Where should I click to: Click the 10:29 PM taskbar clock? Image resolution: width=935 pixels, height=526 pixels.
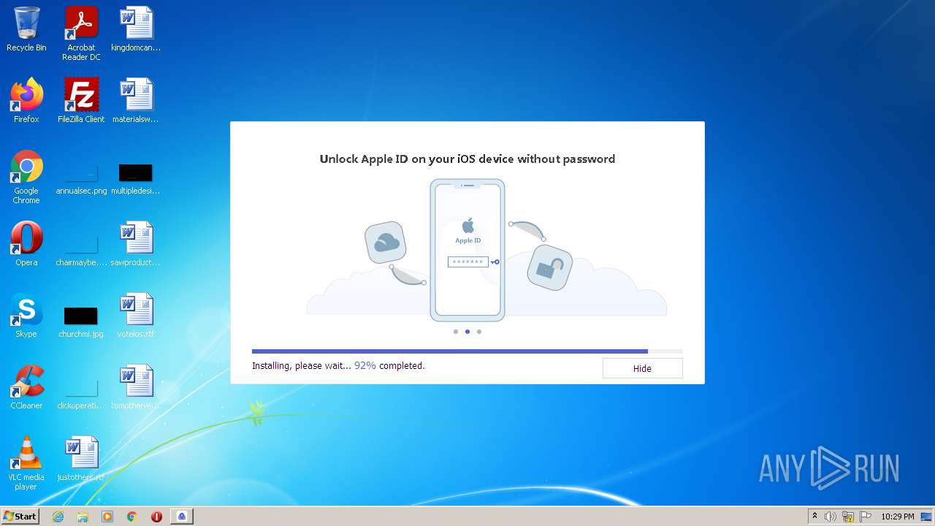tap(897, 517)
